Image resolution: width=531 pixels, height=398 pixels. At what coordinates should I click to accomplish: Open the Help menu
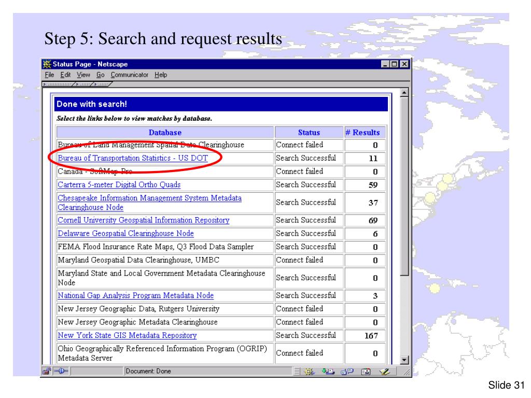pos(161,75)
